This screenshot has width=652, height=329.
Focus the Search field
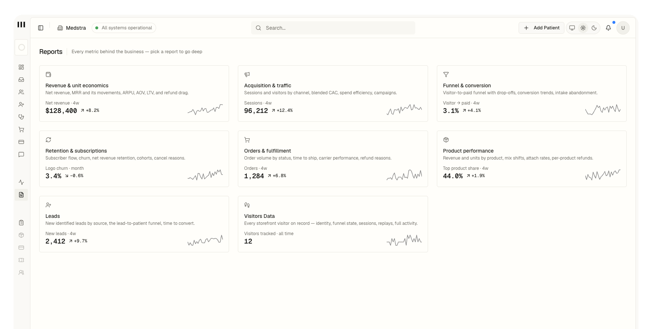333,28
